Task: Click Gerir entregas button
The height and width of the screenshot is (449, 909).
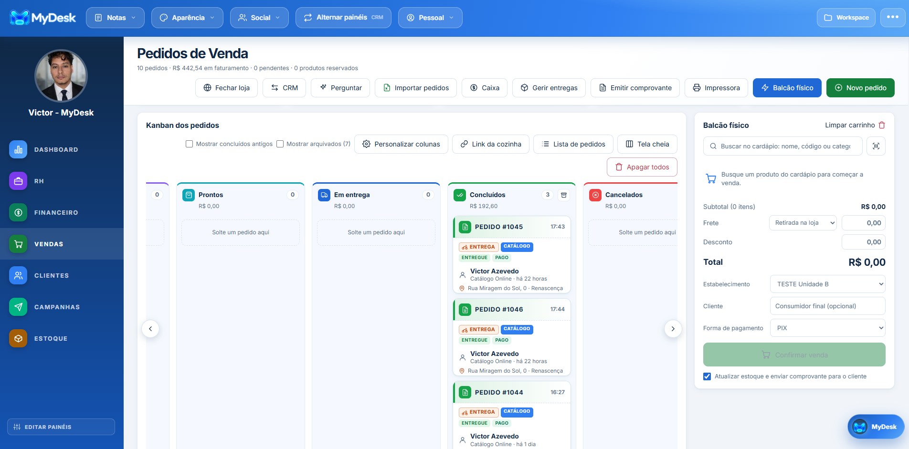Action: click(x=549, y=88)
